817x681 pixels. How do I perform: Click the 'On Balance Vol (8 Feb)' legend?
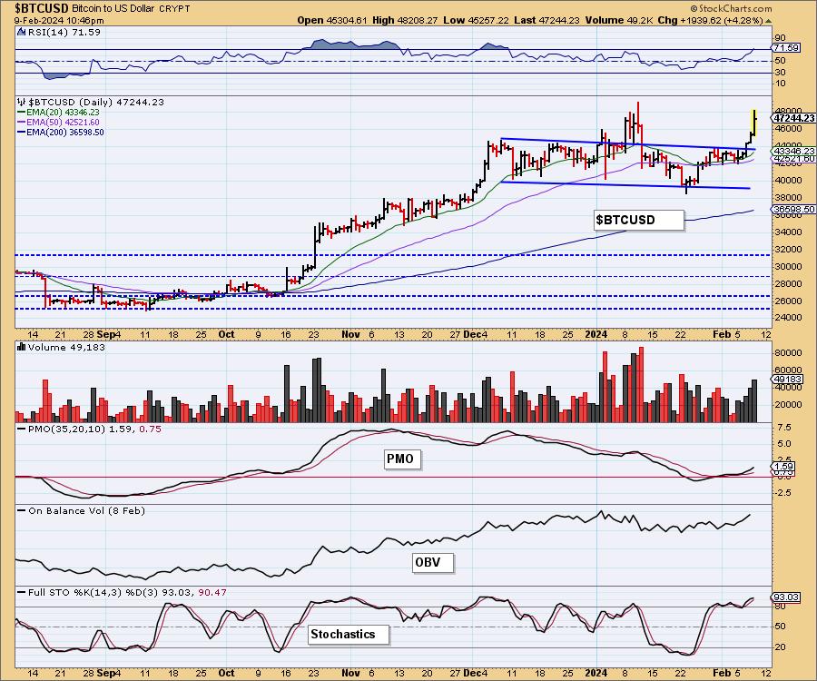coord(86,511)
